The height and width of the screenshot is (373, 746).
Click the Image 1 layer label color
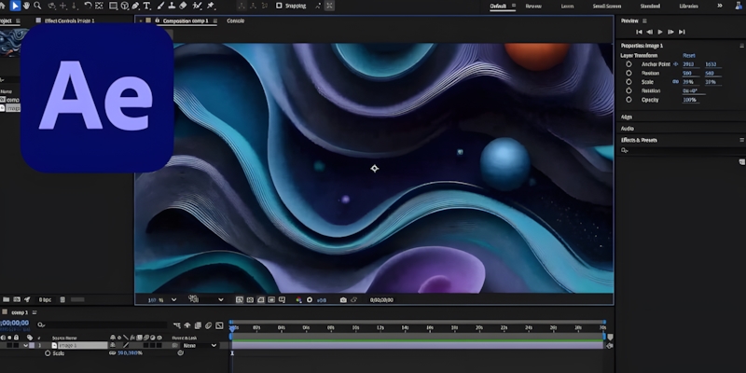32,345
